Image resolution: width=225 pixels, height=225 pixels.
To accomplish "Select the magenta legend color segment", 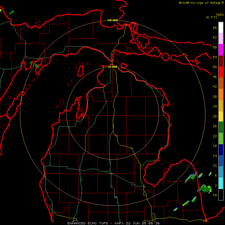I will 221,50.
